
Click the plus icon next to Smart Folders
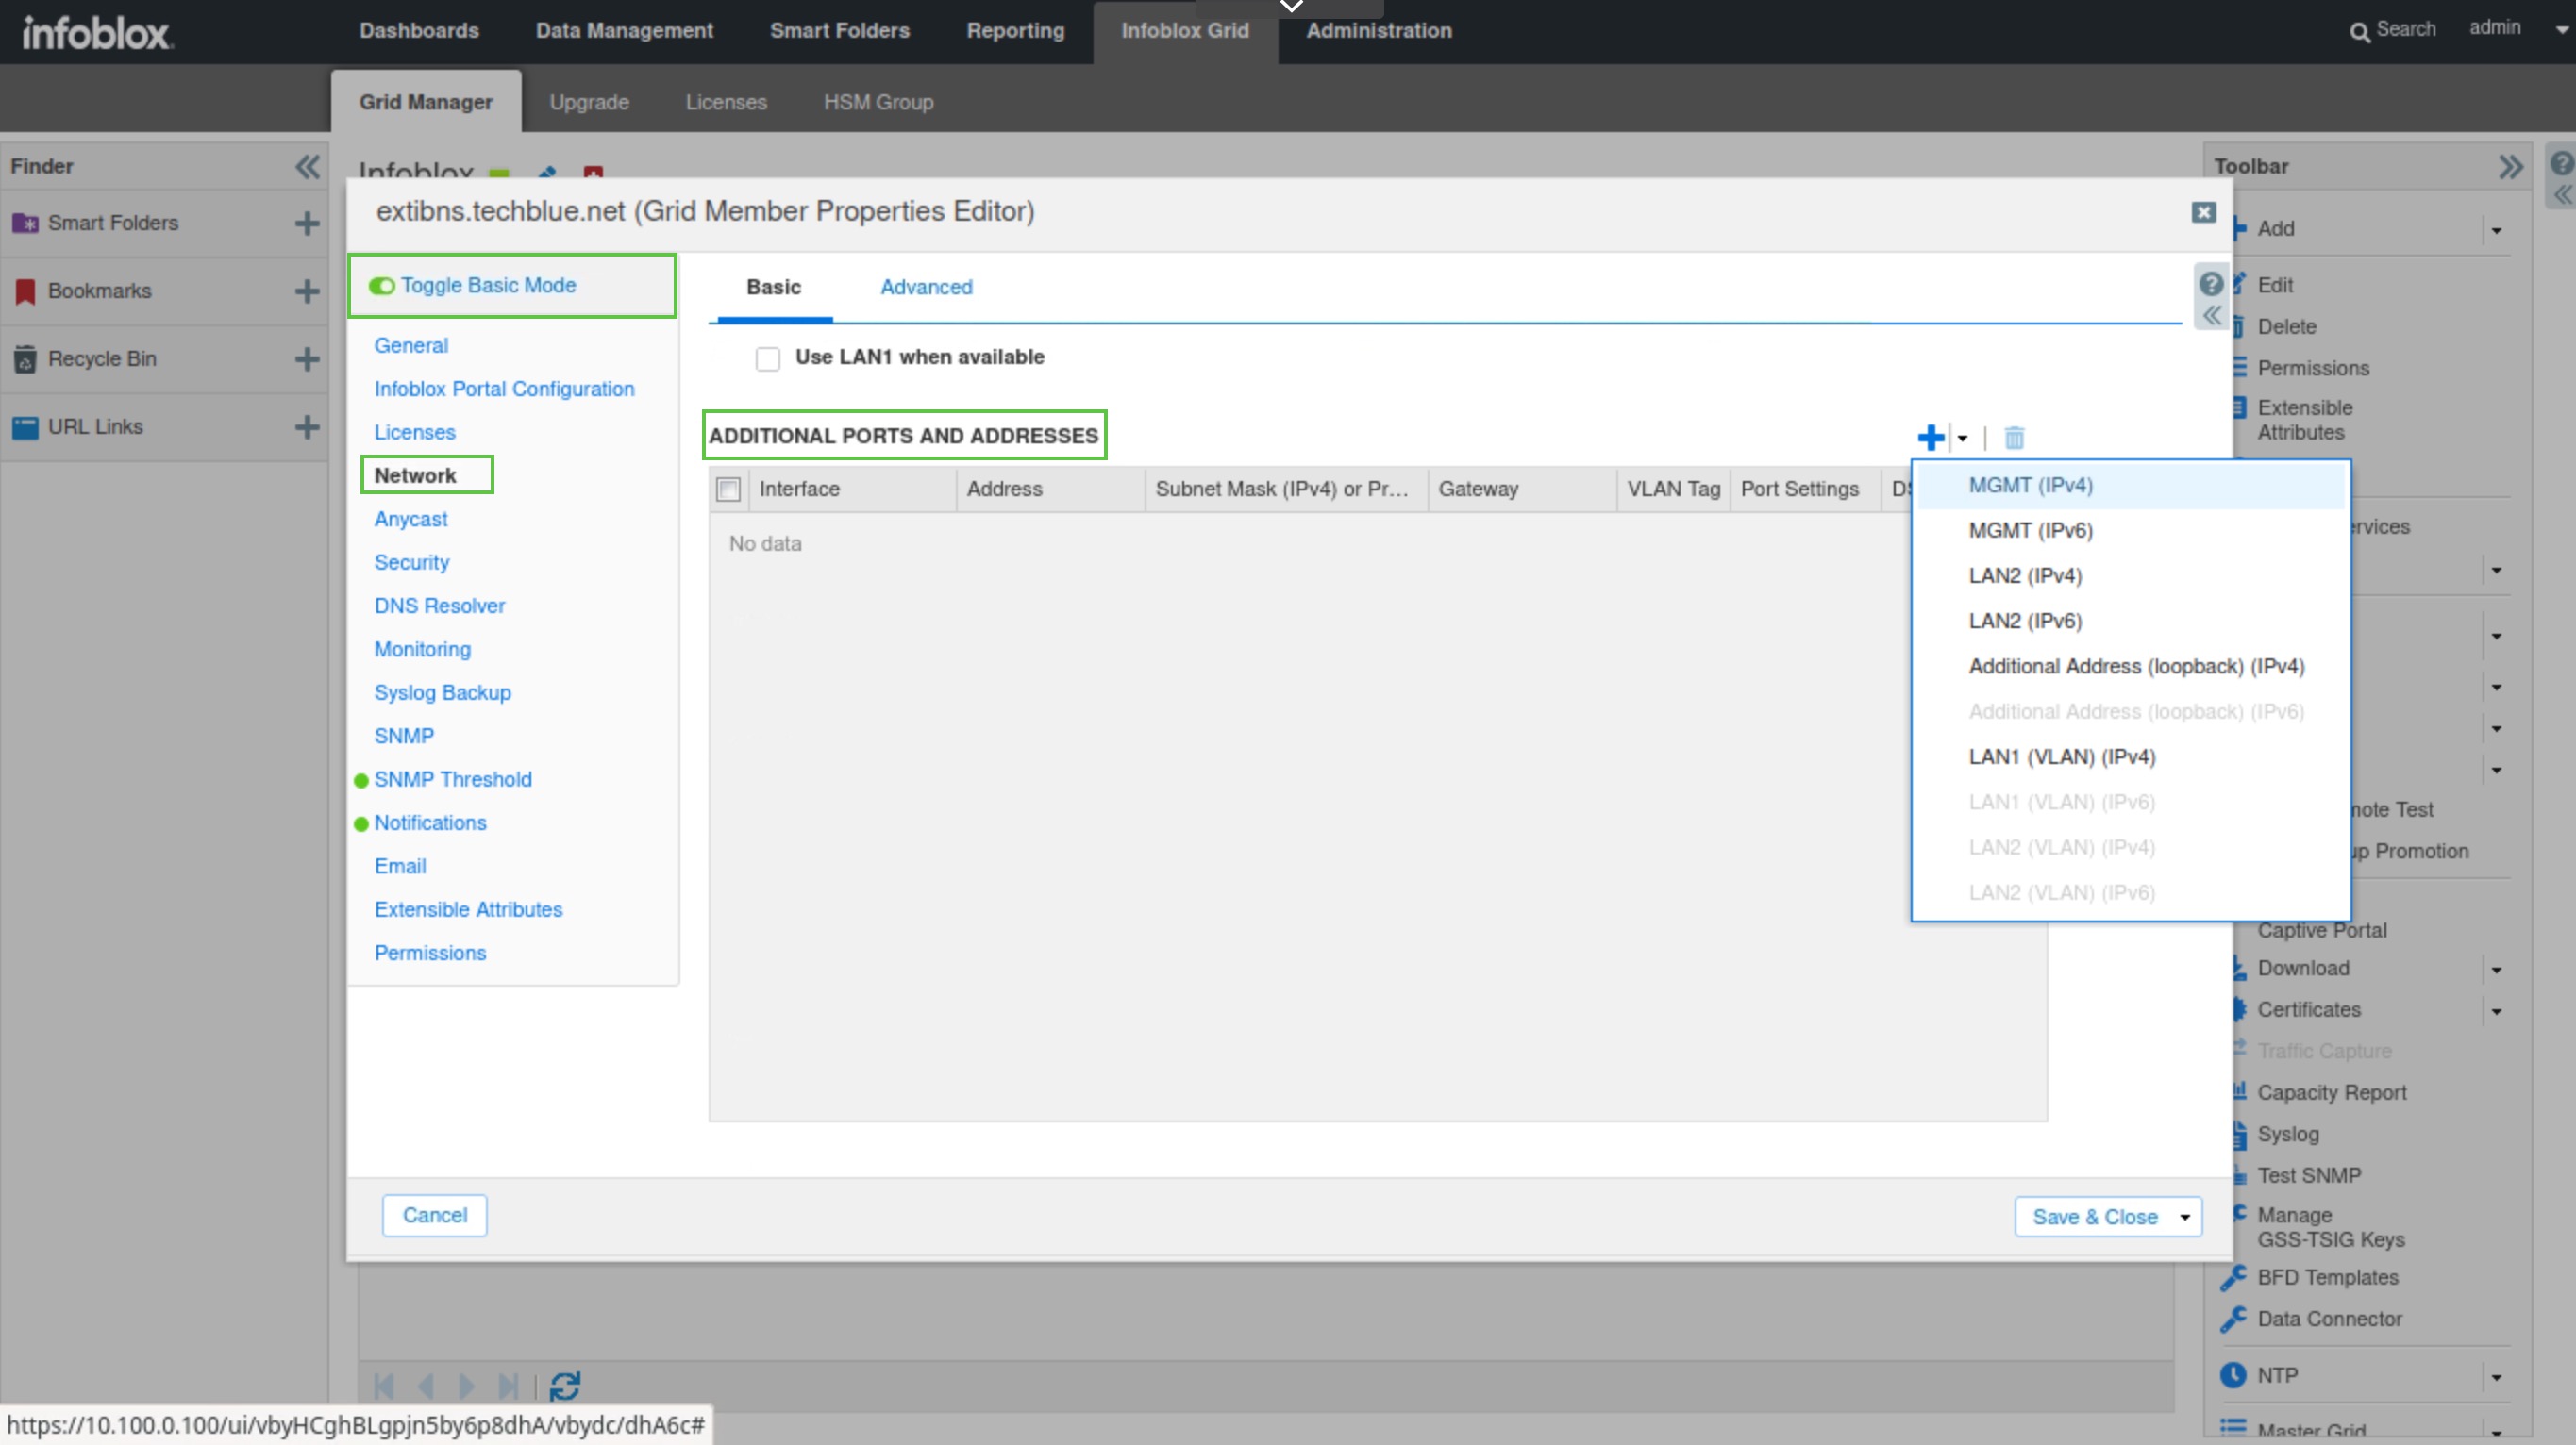(x=307, y=224)
